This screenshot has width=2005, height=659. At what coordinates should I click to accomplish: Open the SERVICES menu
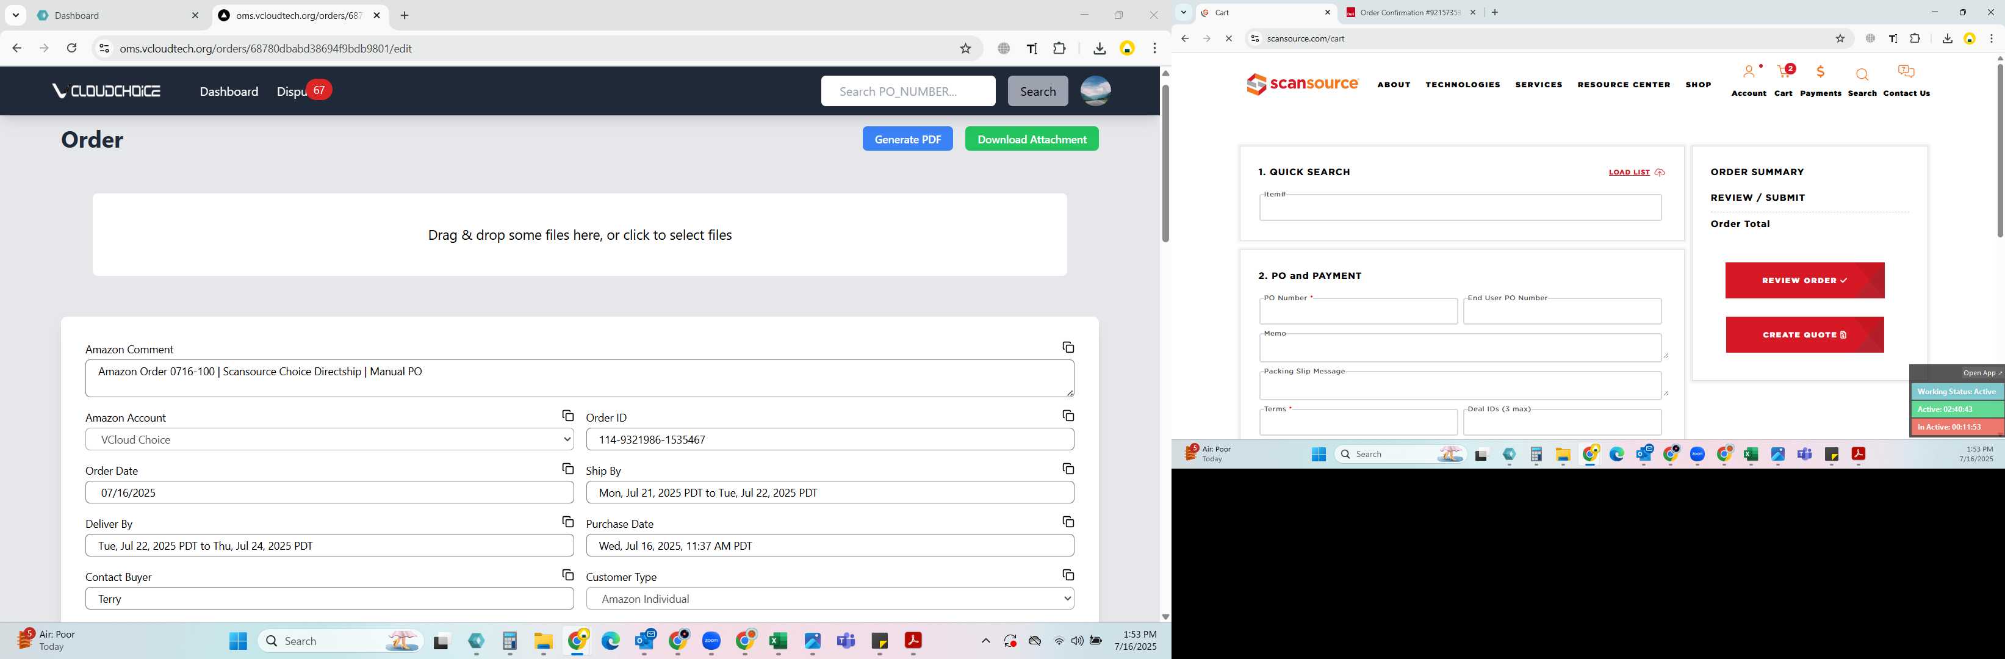click(1538, 85)
